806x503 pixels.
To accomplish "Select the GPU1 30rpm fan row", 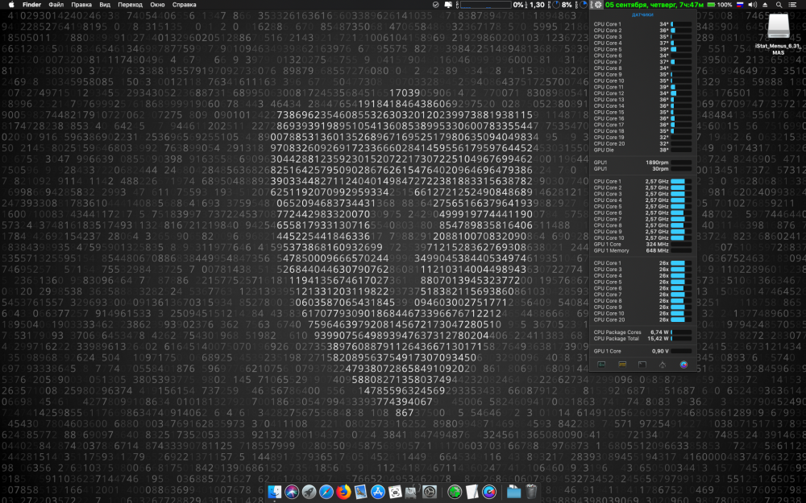I will (642, 169).
